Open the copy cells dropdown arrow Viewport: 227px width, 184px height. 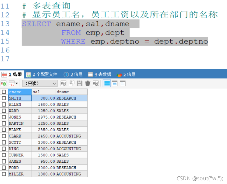pyautogui.click(x=17, y=83)
